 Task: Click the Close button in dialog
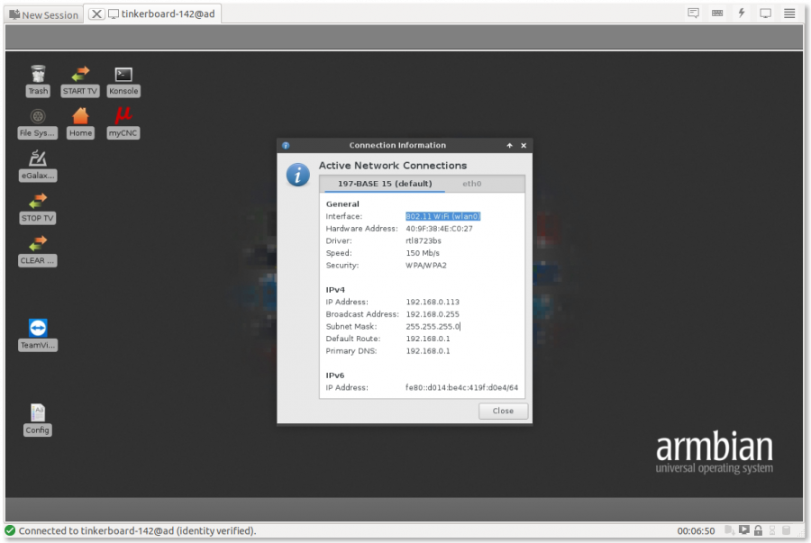click(x=503, y=411)
